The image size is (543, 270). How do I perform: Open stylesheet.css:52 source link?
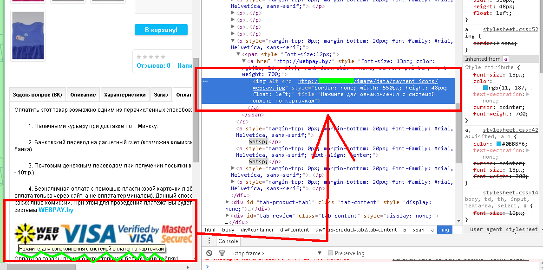click(510, 29)
